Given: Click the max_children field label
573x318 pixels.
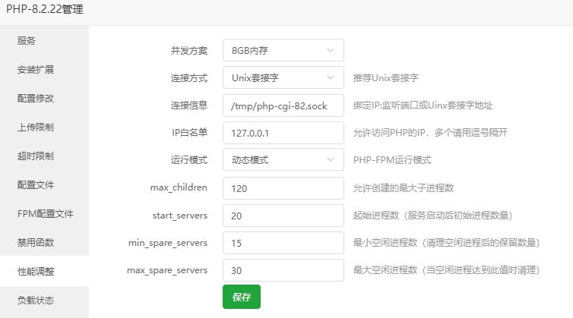Looking at the screenshot, I should click(179, 187).
